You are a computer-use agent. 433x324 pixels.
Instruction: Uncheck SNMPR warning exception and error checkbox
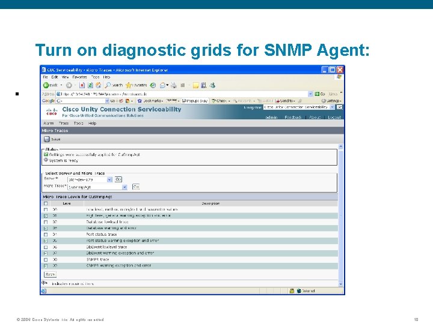(46, 266)
